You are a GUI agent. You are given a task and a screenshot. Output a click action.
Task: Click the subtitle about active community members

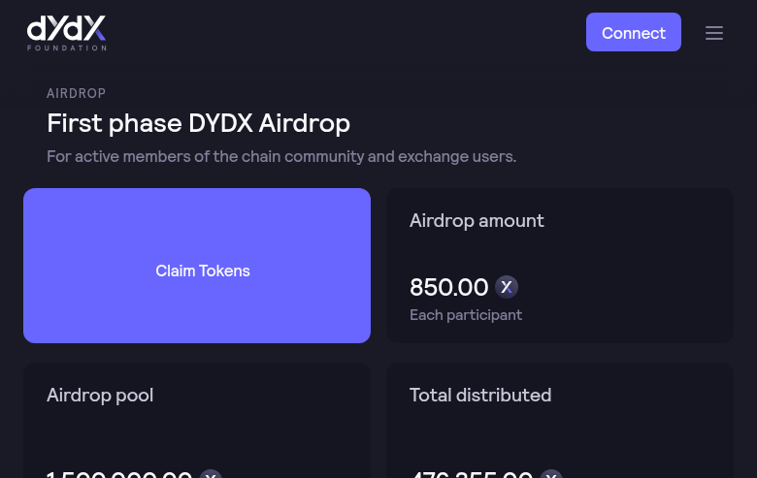(281, 156)
